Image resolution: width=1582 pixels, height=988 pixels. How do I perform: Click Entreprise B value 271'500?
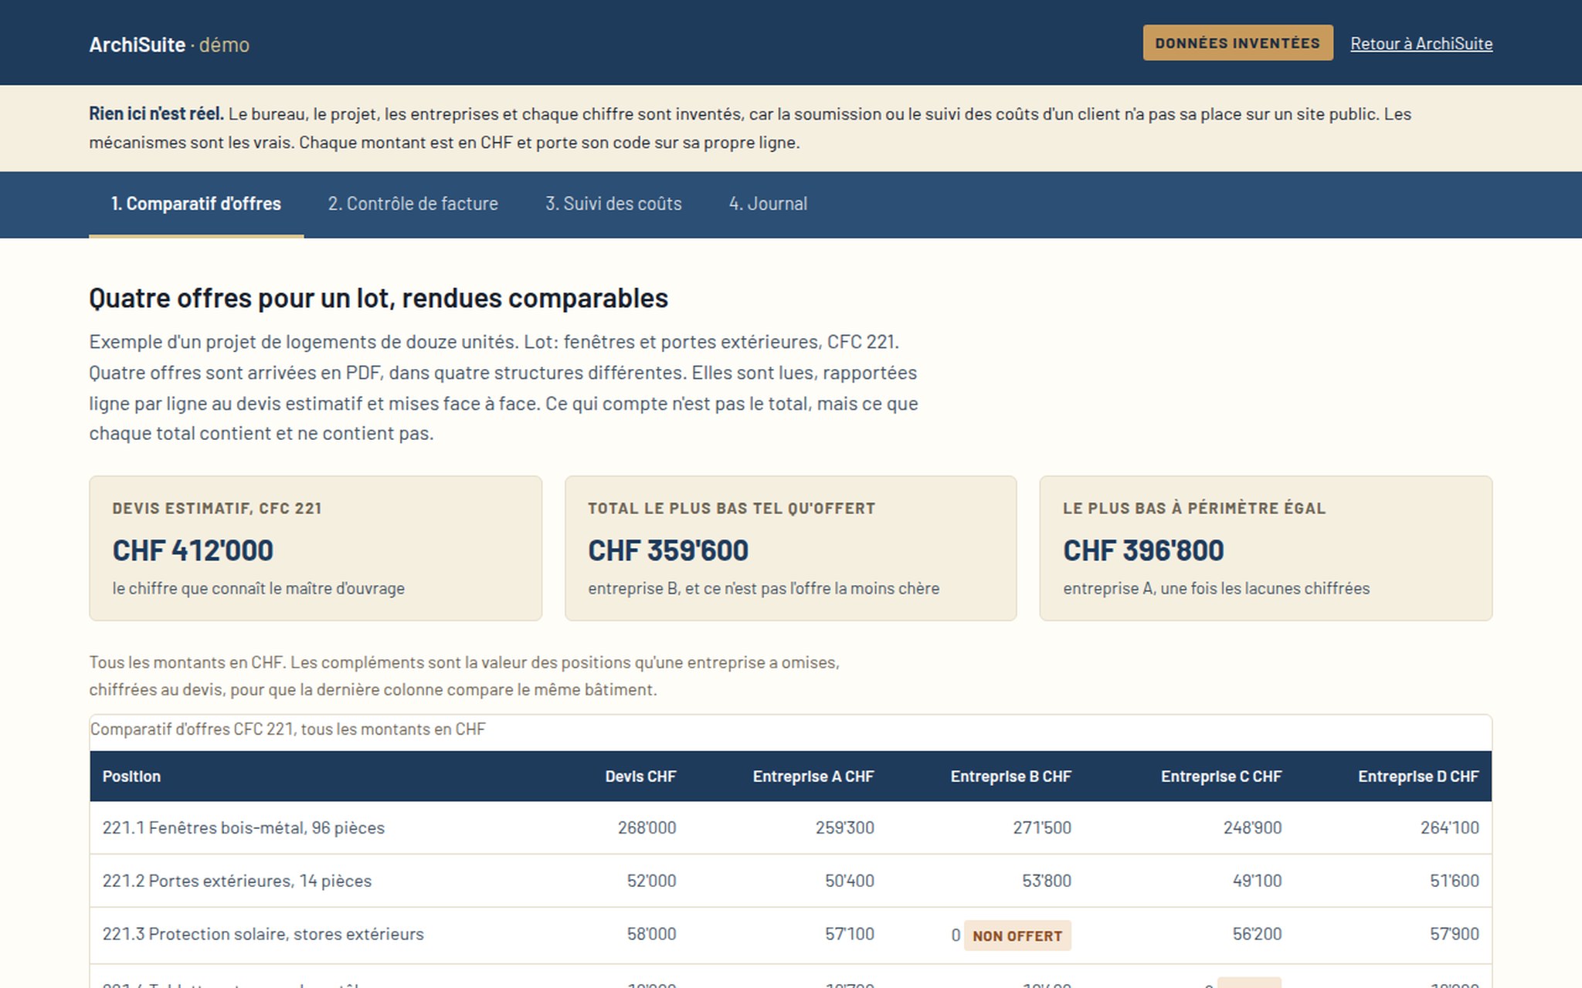coord(1042,827)
